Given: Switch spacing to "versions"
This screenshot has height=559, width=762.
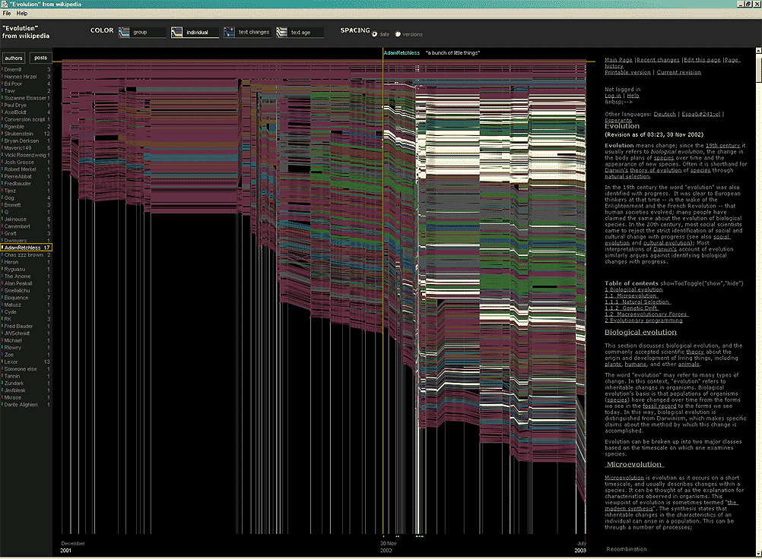Looking at the screenshot, I should tap(398, 33).
